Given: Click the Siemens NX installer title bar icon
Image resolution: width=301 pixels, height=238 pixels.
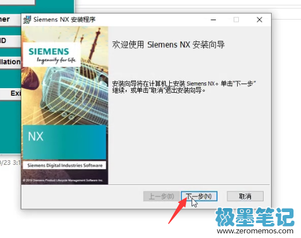Looking at the screenshot, I should pos(27,20).
